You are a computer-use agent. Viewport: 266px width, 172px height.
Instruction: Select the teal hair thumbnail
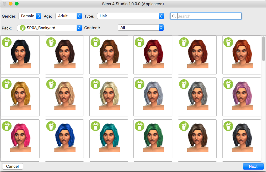pos(109,139)
